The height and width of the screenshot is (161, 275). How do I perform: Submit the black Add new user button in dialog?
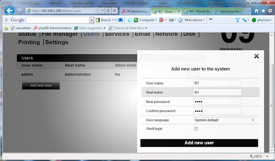pos(199,143)
